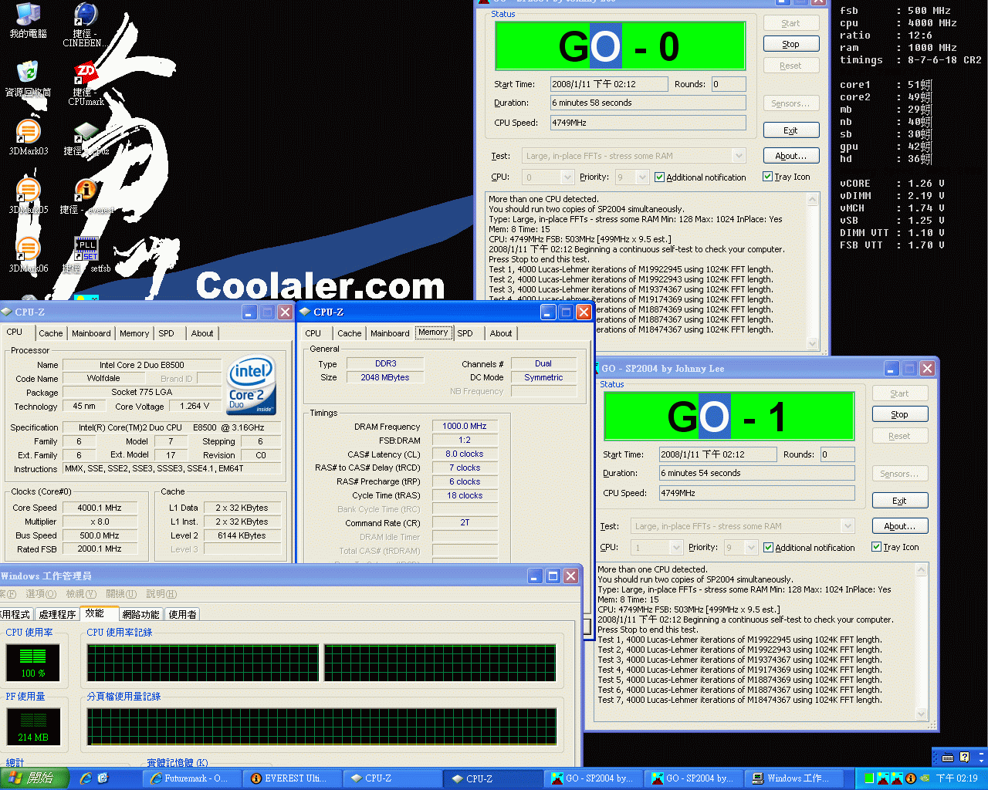Click the language bar keyboard icon
The width and height of the screenshot is (988, 790).
tap(948, 757)
